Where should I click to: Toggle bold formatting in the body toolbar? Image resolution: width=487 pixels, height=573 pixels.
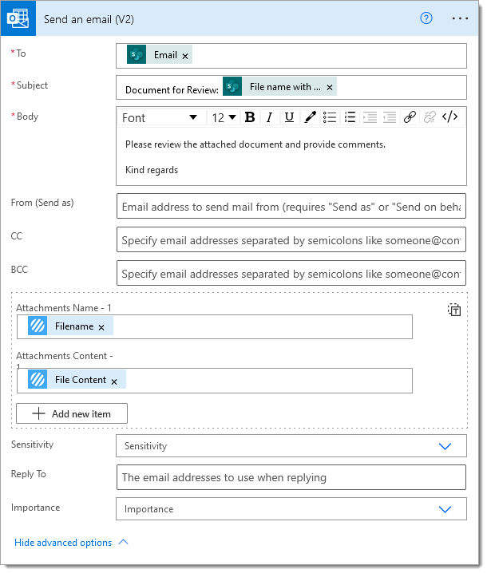(250, 117)
